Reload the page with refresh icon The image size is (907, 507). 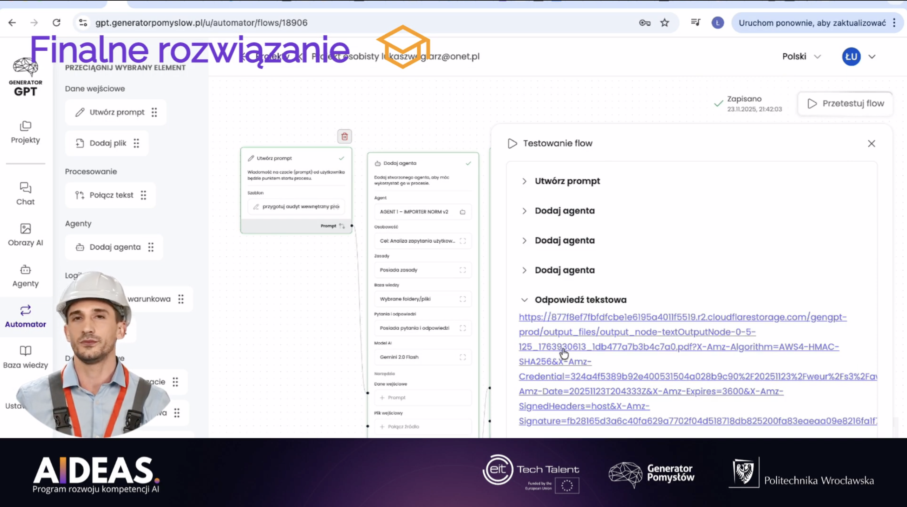click(56, 23)
